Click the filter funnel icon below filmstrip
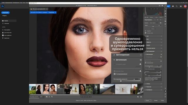Viewport: 188px width, 105px height. point(52,97)
